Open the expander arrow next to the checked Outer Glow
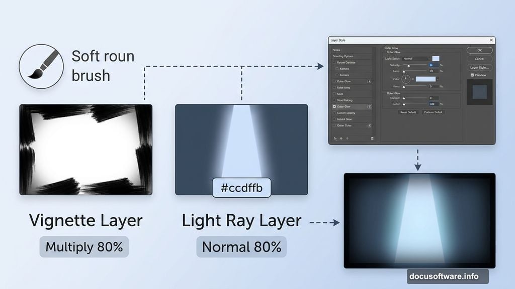This screenshot has height=289, width=515. pos(369,105)
